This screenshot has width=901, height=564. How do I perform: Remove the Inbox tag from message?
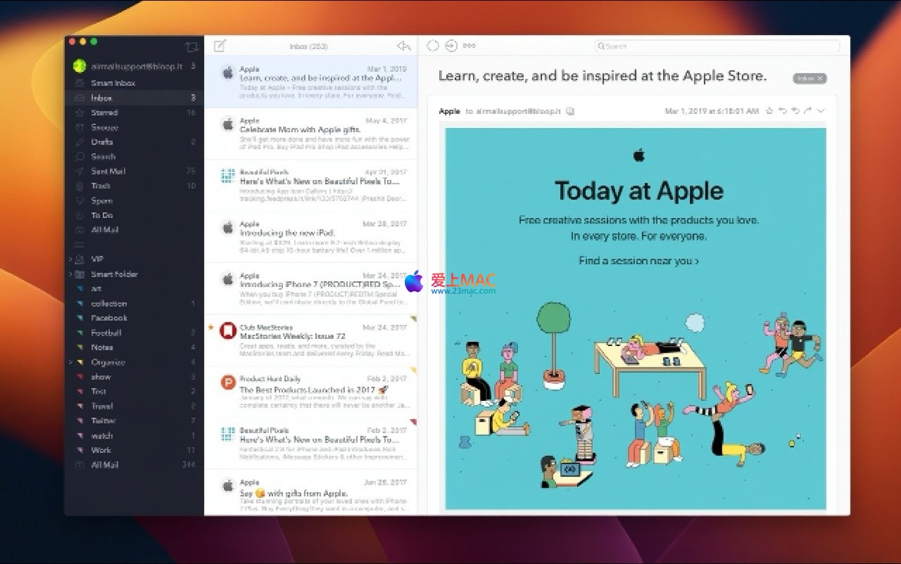click(820, 78)
